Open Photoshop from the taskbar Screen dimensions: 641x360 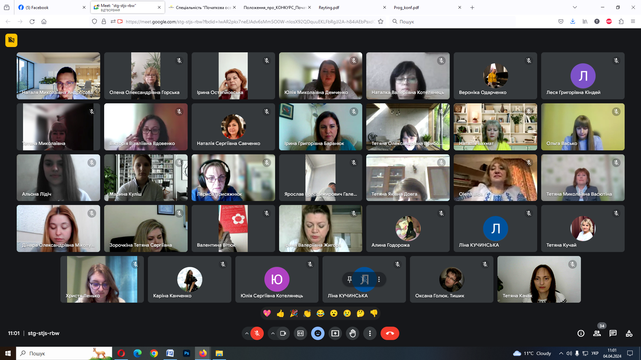point(186,353)
